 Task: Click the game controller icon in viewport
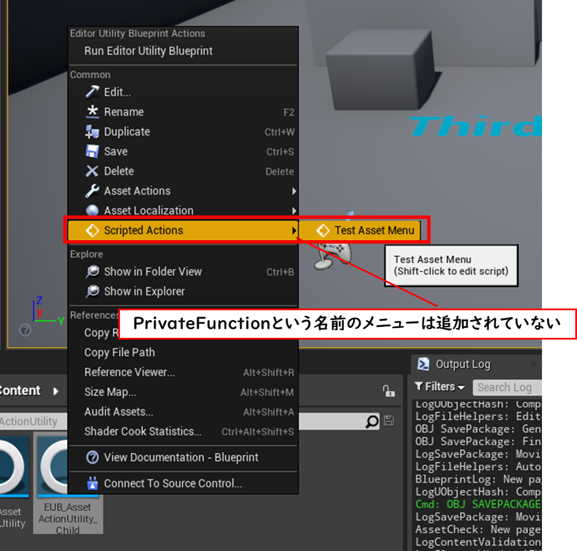click(x=332, y=255)
